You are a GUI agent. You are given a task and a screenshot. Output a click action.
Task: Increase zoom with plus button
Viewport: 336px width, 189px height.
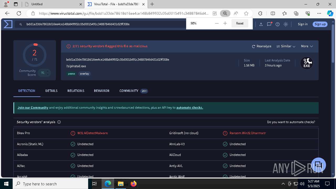coord(225,23)
